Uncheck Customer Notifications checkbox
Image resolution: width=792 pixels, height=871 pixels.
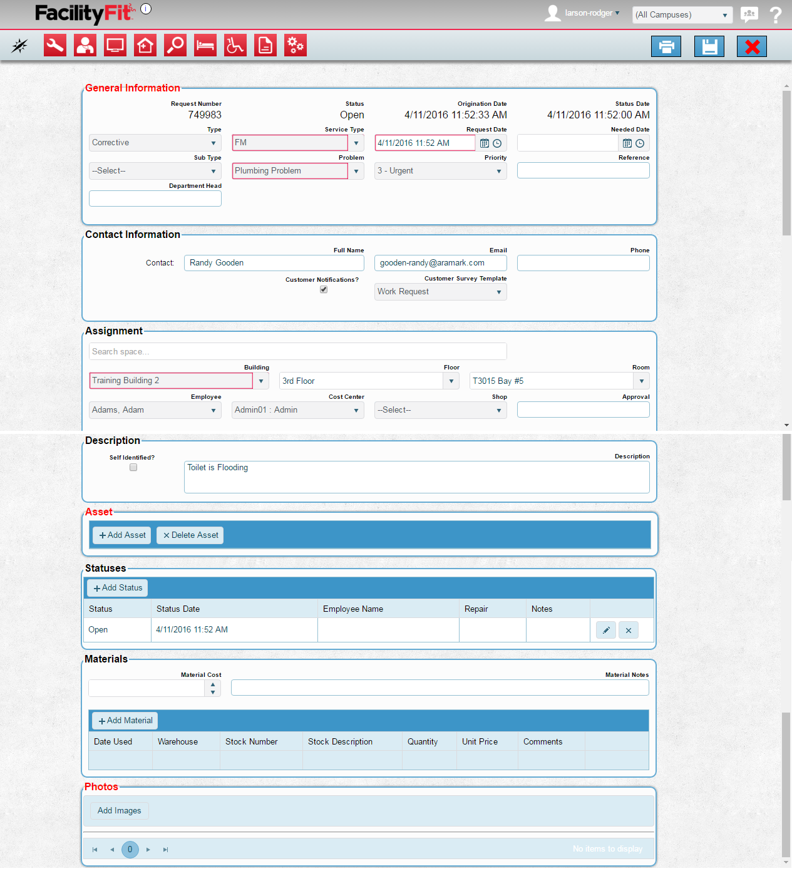324,290
